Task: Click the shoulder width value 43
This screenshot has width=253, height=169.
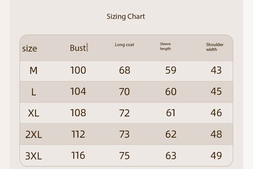Action: [216, 70]
